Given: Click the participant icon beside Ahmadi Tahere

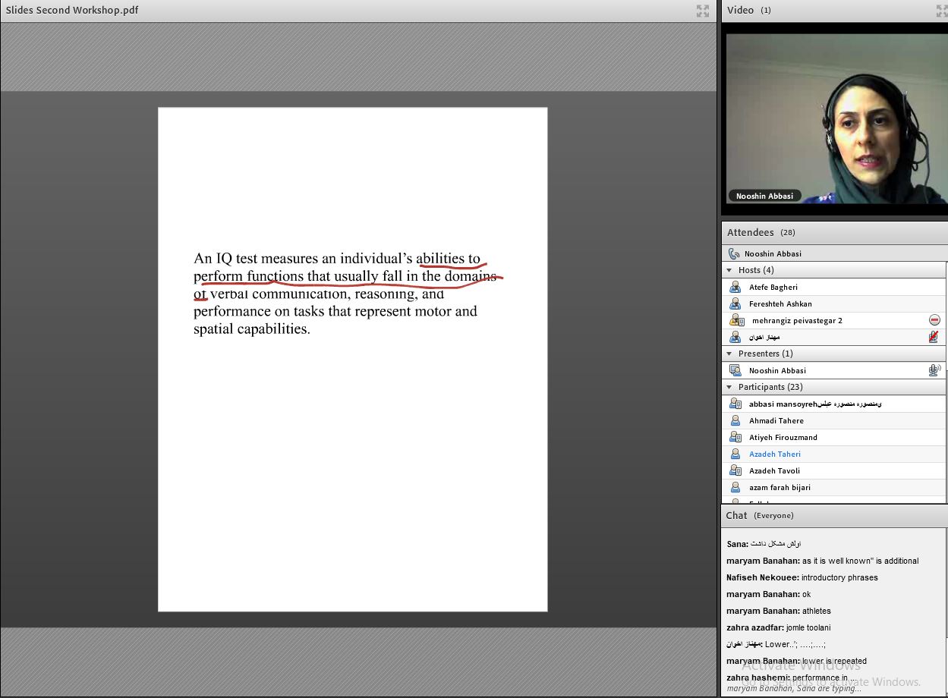Looking at the screenshot, I should point(735,420).
